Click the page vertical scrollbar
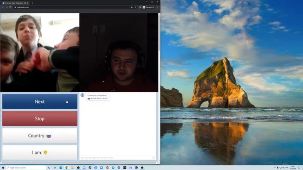The image size is (303, 170). click(x=159, y=88)
